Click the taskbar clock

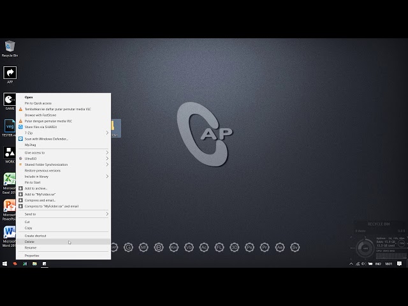coord(388,263)
